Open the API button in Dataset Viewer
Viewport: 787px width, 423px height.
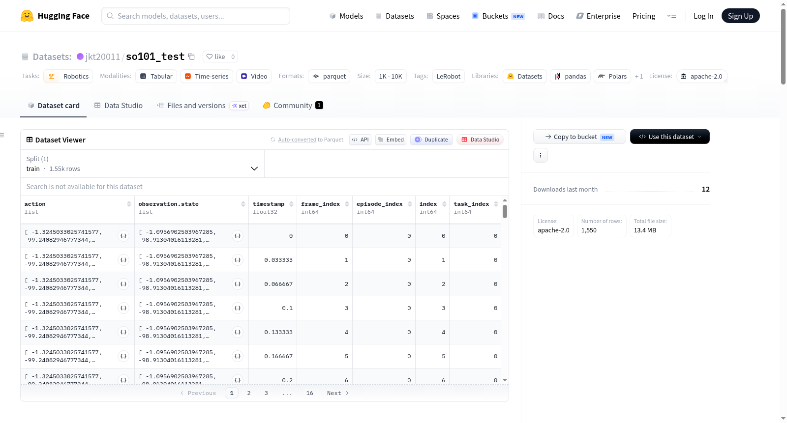[360, 140]
